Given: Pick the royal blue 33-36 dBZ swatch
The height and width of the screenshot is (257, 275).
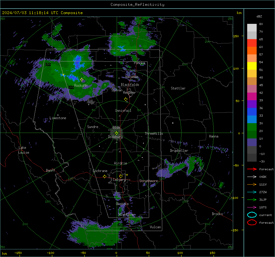Looking at the screenshot, I should pos(252,112).
